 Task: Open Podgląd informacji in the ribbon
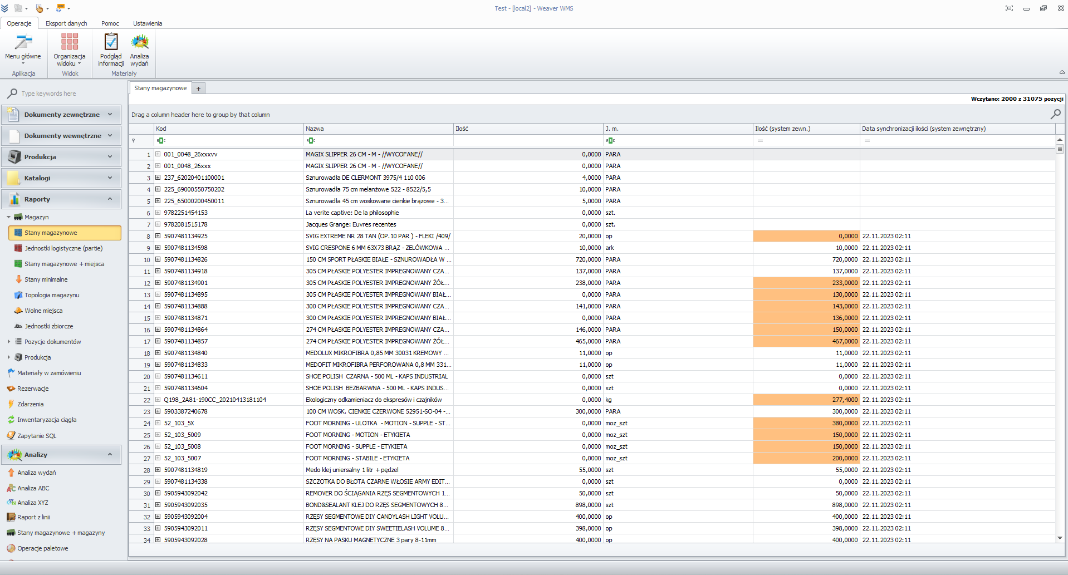pyautogui.click(x=111, y=43)
